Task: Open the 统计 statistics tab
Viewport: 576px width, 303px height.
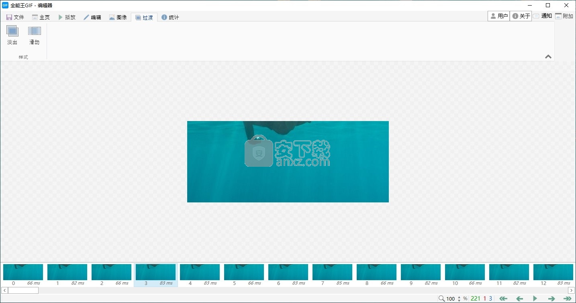Action: pos(170,17)
